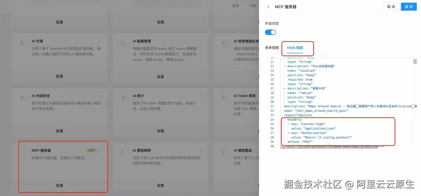Click the MCP 服务器 card title
Image resolution: width=421 pixels, height=196 pixels.
click(x=41, y=150)
